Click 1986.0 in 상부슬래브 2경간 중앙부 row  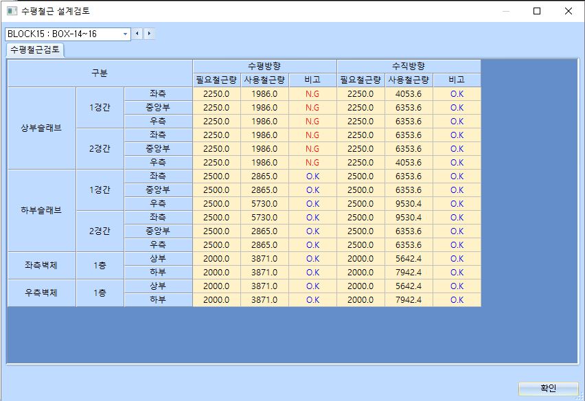[x=264, y=149]
